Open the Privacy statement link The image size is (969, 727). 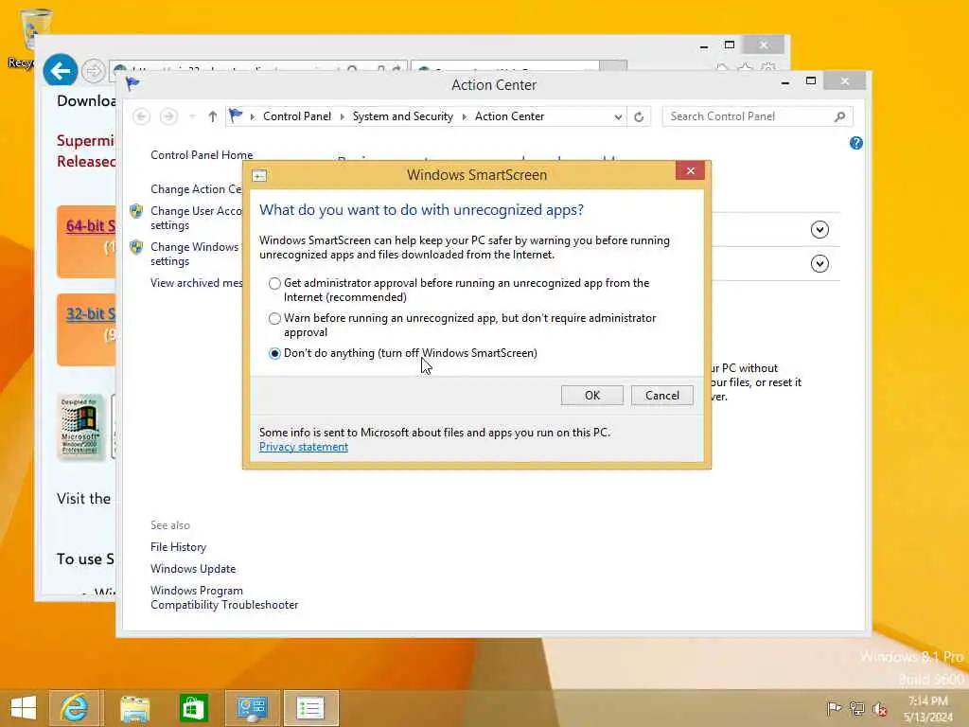pos(304,447)
